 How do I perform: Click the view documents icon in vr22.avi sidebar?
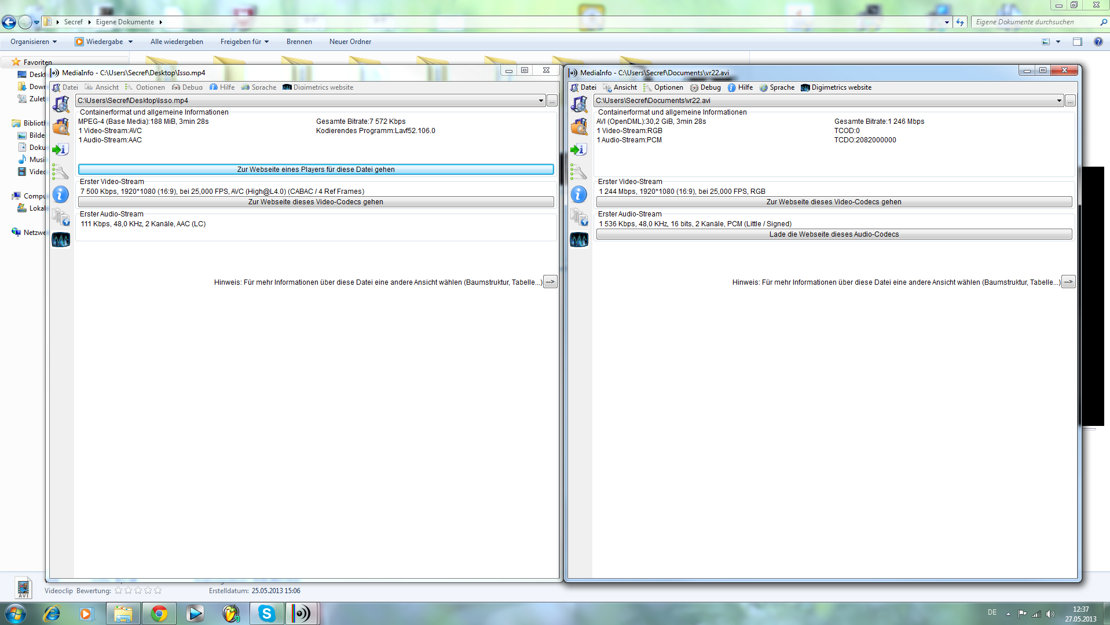(x=579, y=217)
